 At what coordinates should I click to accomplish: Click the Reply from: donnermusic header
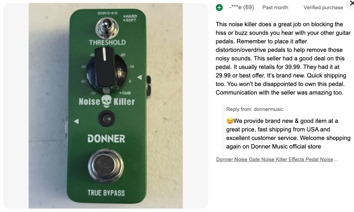255,109
